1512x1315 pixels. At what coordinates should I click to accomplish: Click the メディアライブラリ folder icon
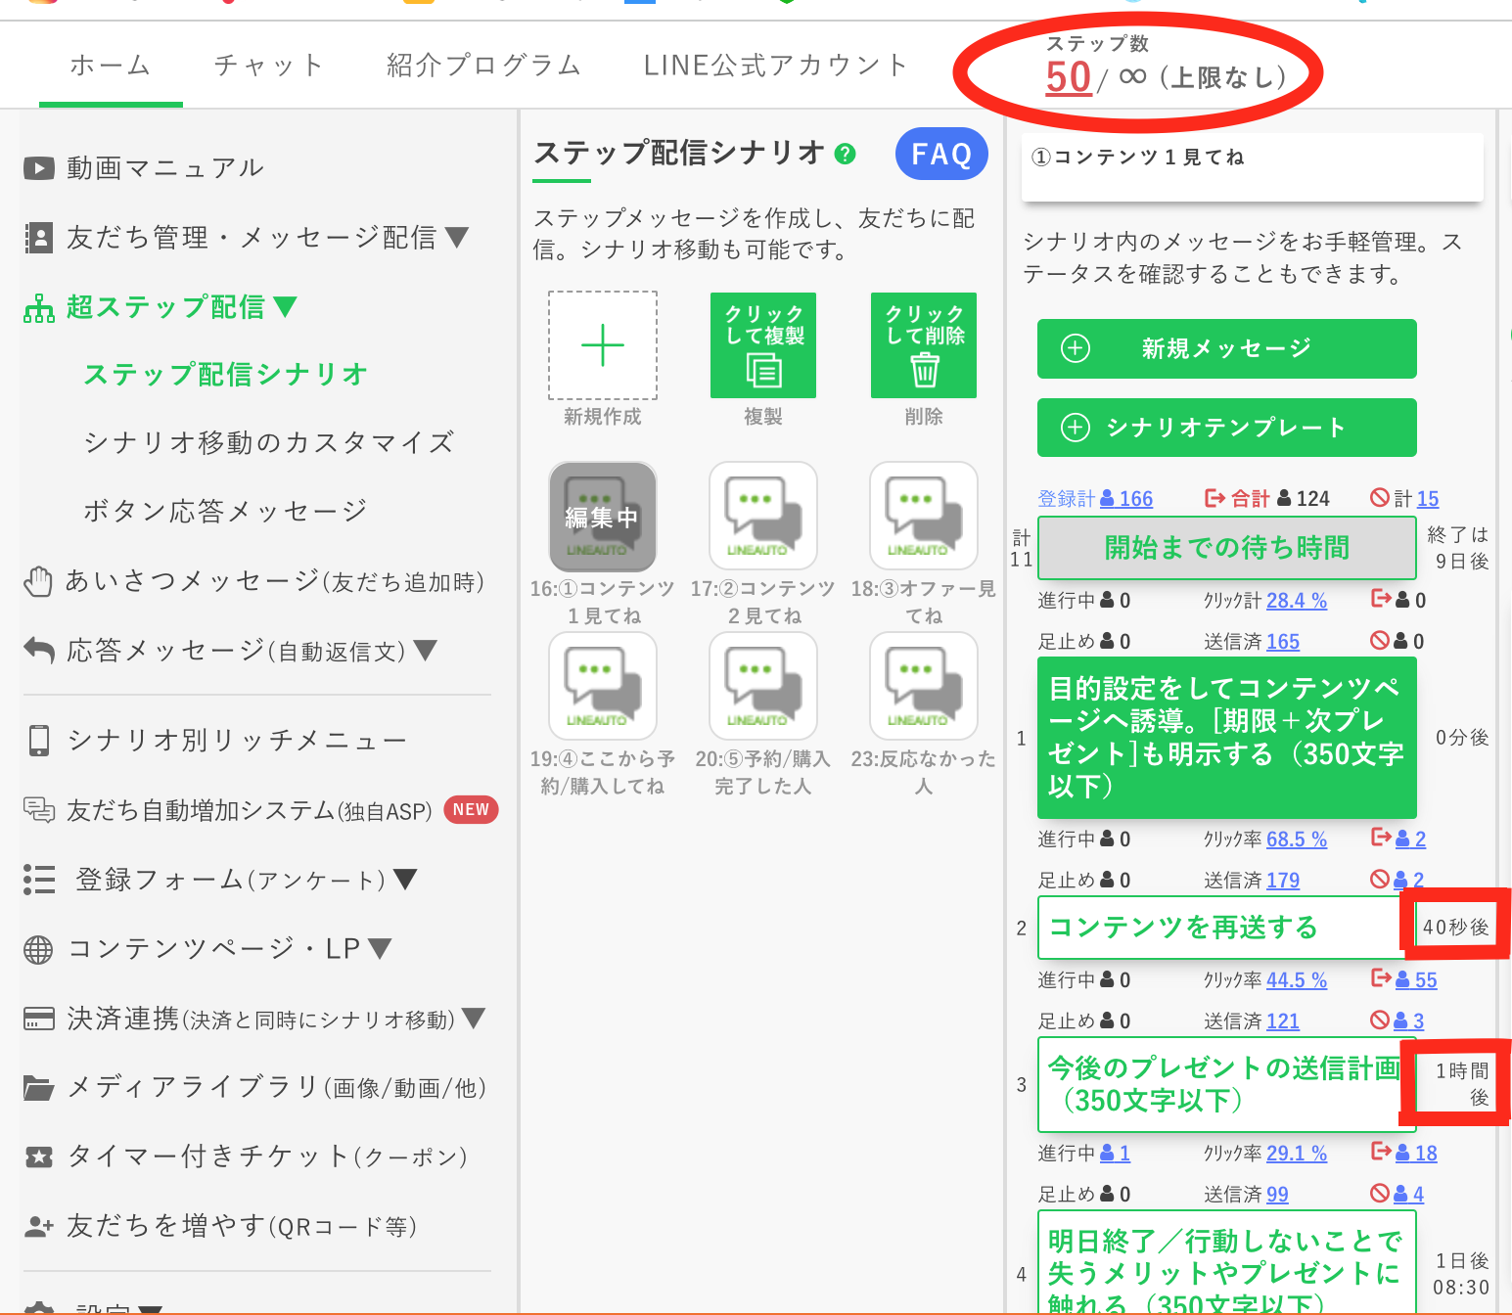[38, 1088]
